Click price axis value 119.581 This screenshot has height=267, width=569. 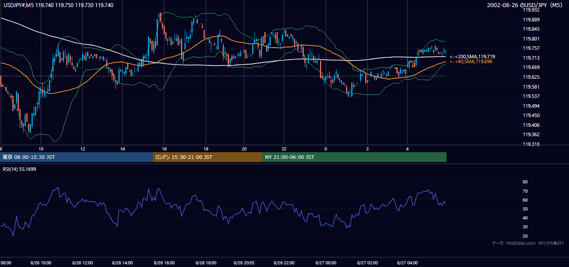(531, 87)
